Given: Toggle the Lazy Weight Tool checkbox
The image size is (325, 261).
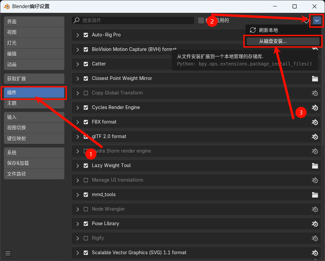Looking at the screenshot, I should coord(86,165).
